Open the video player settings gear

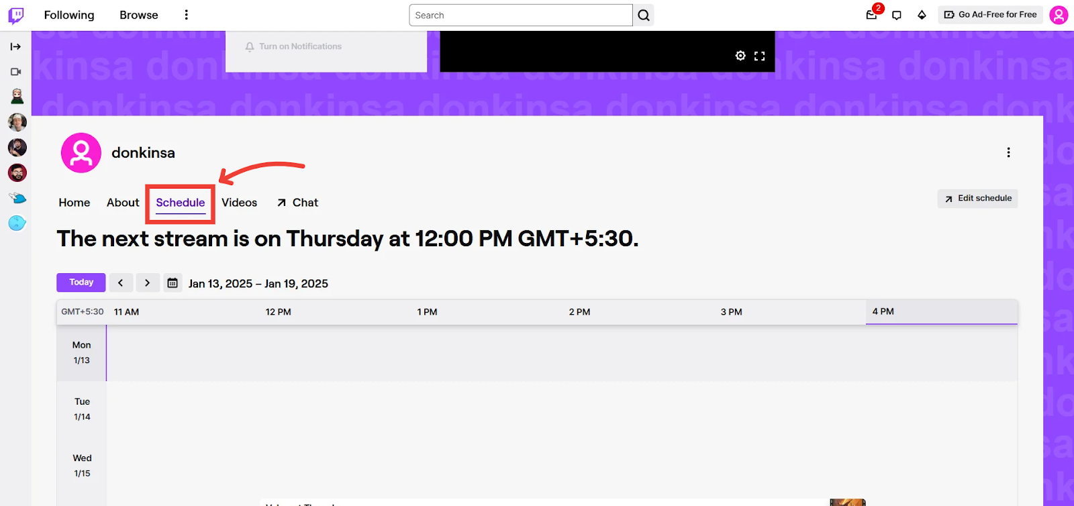(x=740, y=56)
